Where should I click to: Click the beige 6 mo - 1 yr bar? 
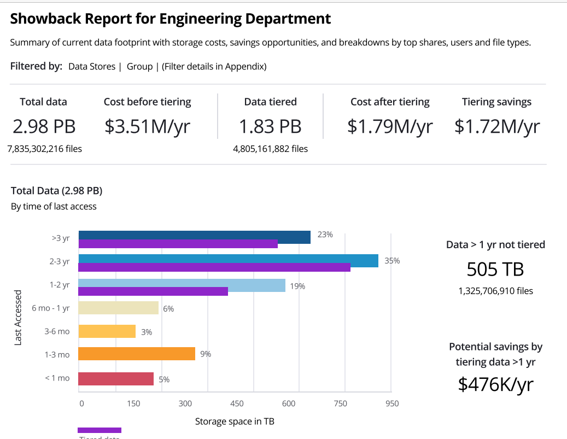[x=118, y=308]
